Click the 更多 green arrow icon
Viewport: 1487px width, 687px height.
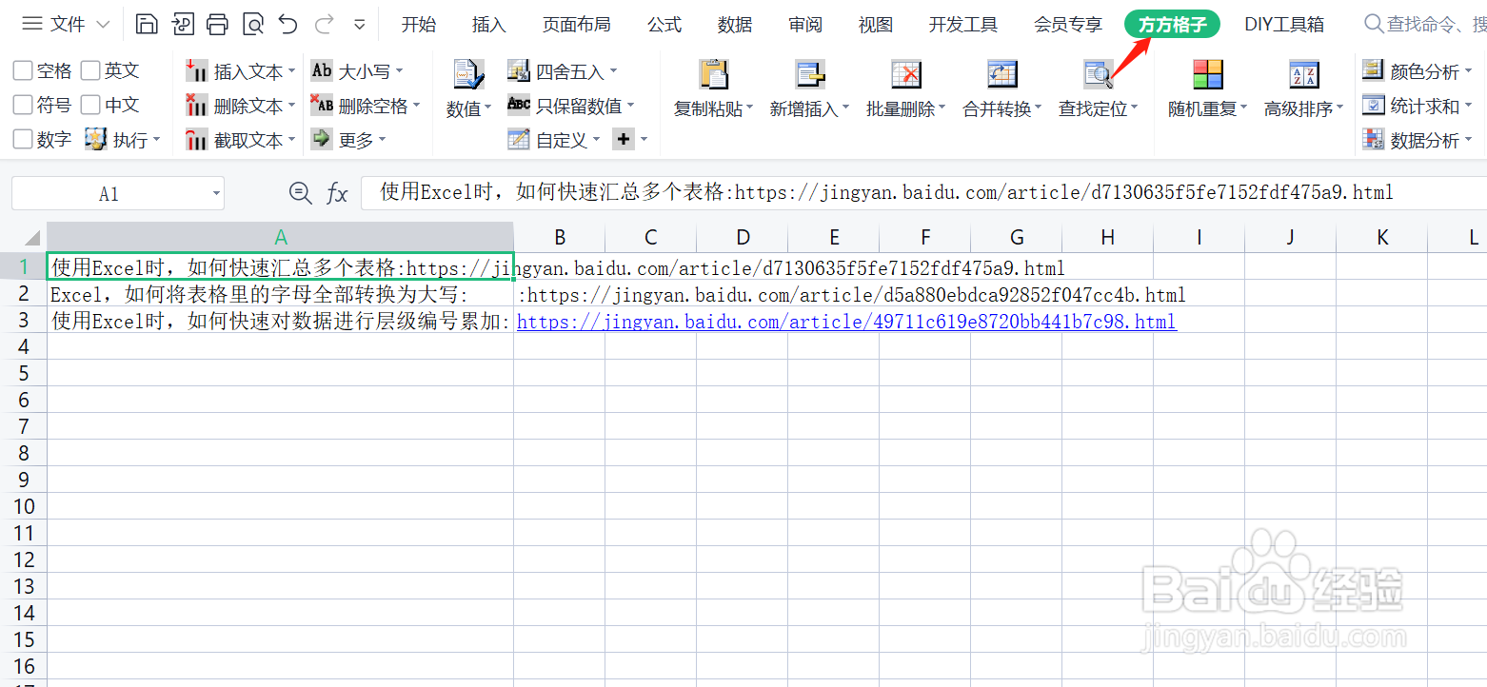tap(322, 139)
